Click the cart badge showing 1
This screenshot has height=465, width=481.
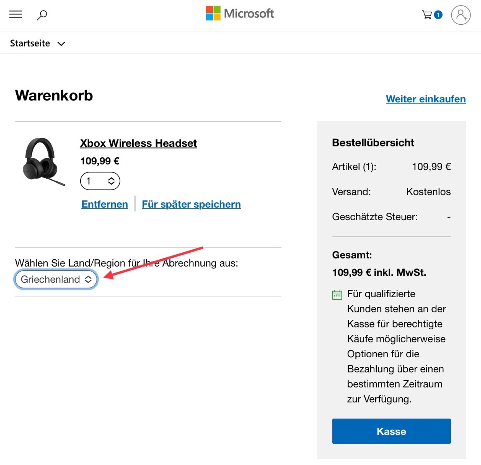click(x=438, y=15)
